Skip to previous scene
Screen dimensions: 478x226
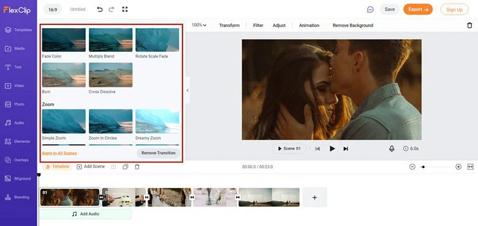(x=317, y=148)
